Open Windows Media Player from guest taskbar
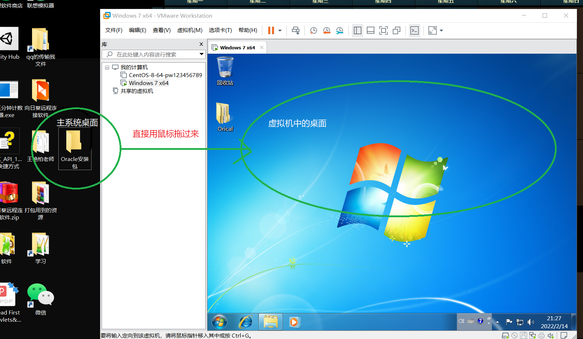Screen dimensions: 583x339 tap(294, 322)
